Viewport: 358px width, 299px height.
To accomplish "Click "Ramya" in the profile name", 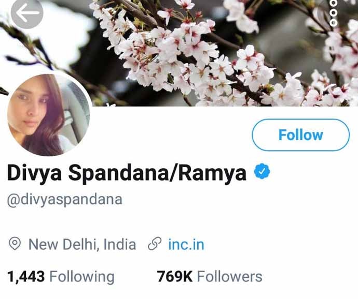I will pyautogui.click(x=213, y=173).
